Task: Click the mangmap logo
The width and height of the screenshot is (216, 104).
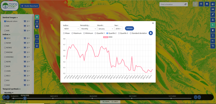Action: coord(10,6)
